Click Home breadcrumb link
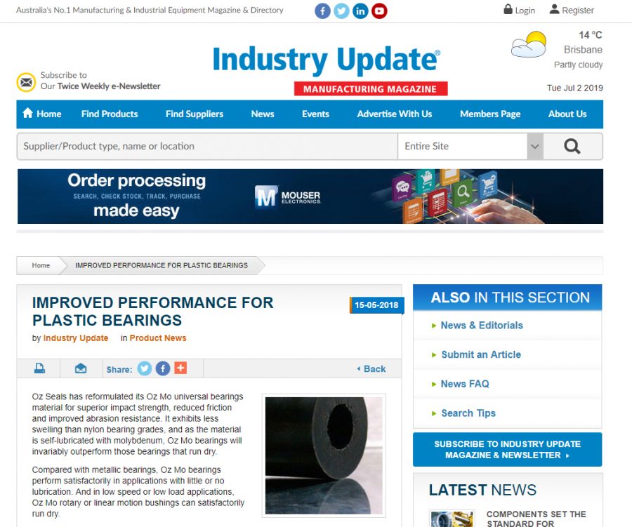This screenshot has width=632, height=527. pos(41,265)
